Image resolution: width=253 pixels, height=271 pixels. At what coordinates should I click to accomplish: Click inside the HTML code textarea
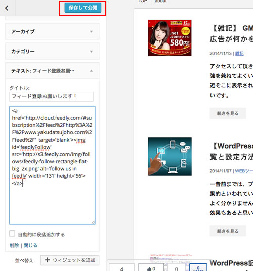(x=52, y=165)
